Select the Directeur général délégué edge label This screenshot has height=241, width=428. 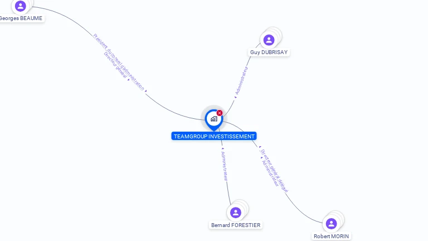click(274, 171)
